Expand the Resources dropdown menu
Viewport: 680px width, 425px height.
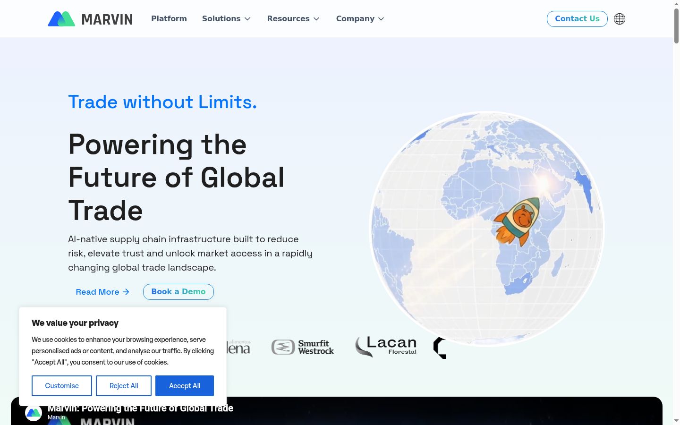tap(293, 19)
